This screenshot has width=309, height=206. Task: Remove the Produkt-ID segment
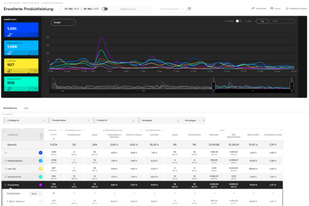tap(133, 120)
